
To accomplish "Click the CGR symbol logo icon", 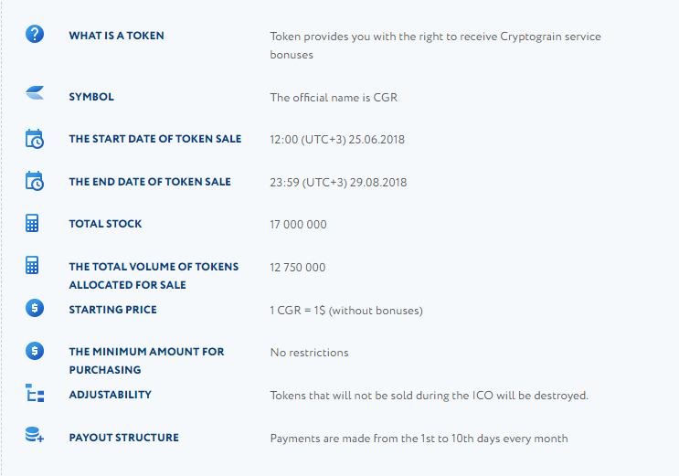I will (35, 92).
